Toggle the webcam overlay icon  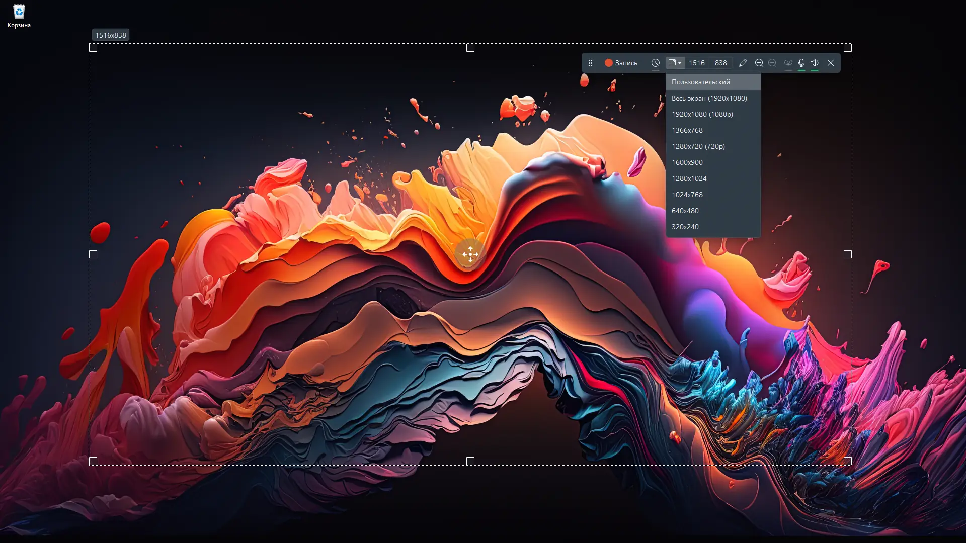click(x=788, y=63)
